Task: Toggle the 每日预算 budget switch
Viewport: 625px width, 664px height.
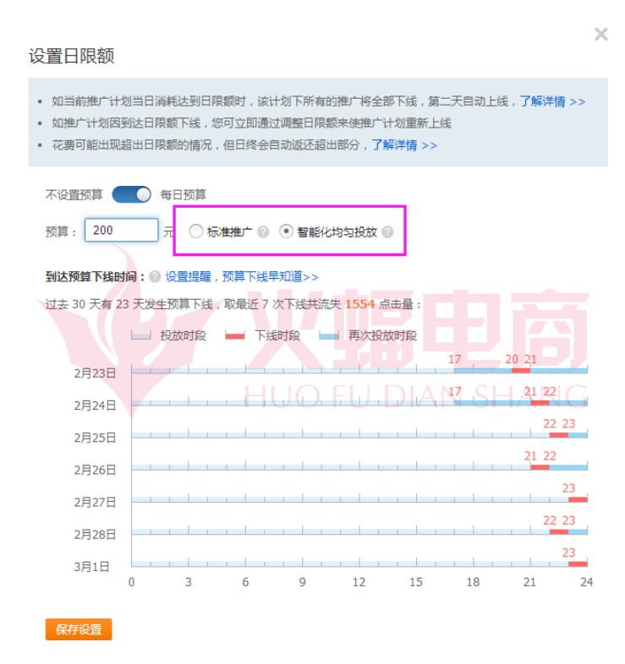Action: pos(131,194)
